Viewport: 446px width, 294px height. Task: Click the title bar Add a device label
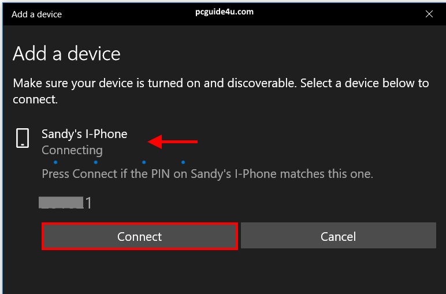click(36, 14)
